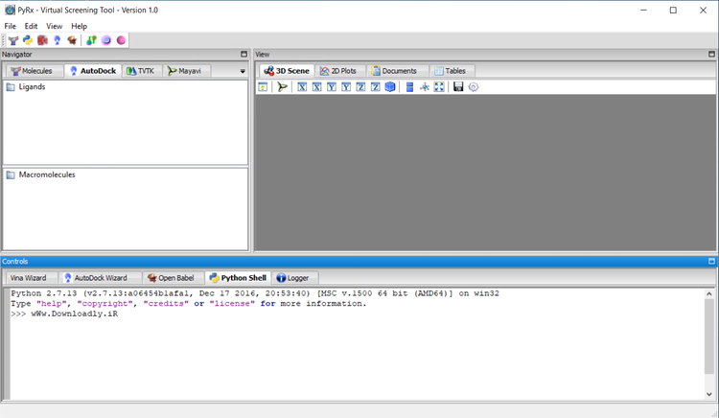The height and width of the screenshot is (418, 719).
Task: Click the Python icon in main toolbar
Action: [x=28, y=40]
